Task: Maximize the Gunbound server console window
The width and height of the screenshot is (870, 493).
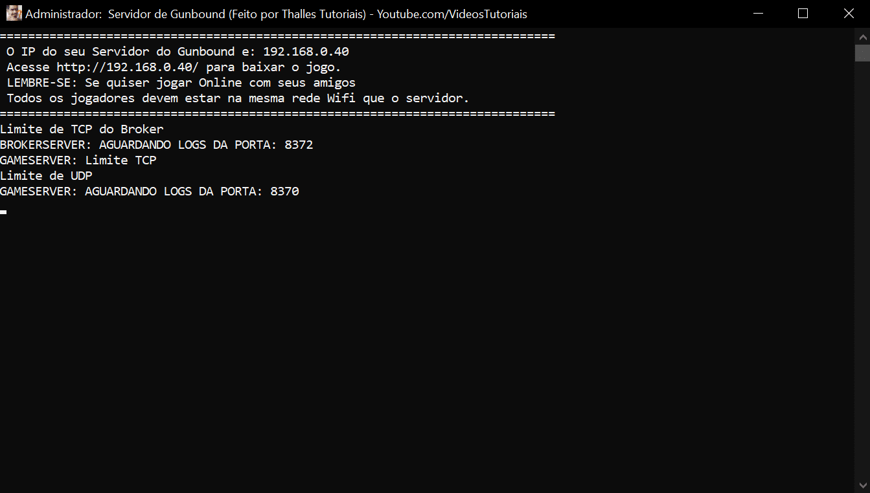Action: (803, 14)
